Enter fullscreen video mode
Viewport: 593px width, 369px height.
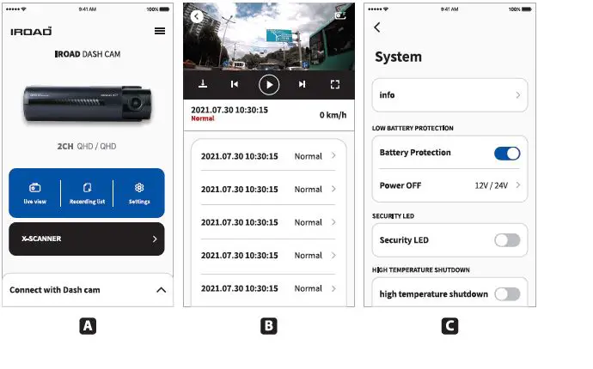coord(334,84)
